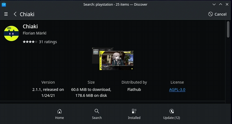Minimize the Discover window
232x124 pixels.
point(214,4)
